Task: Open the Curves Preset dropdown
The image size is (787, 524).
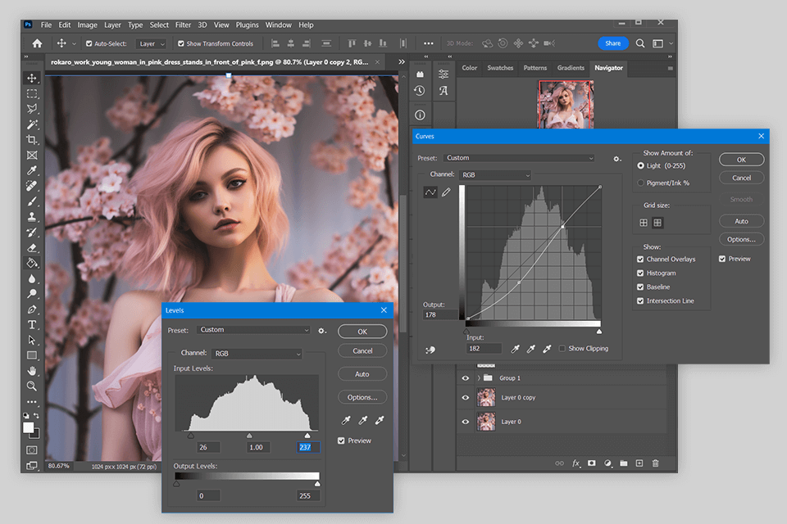Action: click(x=519, y=158)
